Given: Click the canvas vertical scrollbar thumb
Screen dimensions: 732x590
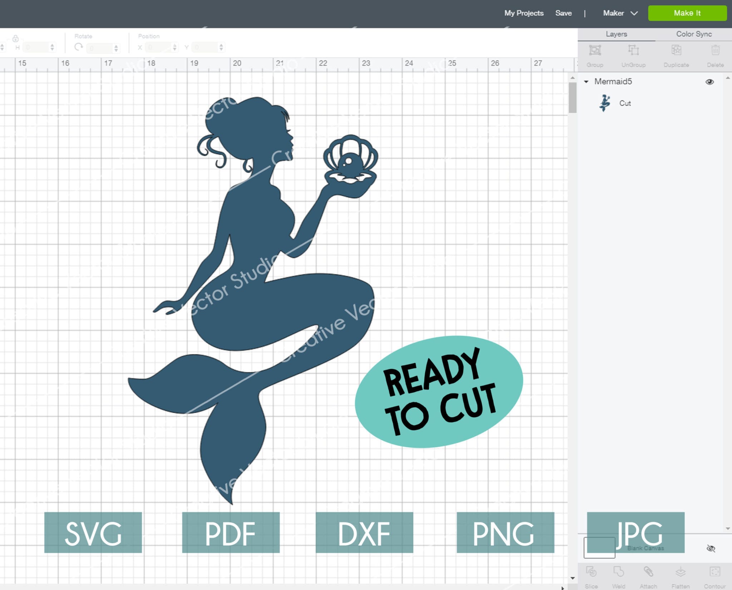Looking at the screenshot, I should (573, 98).
